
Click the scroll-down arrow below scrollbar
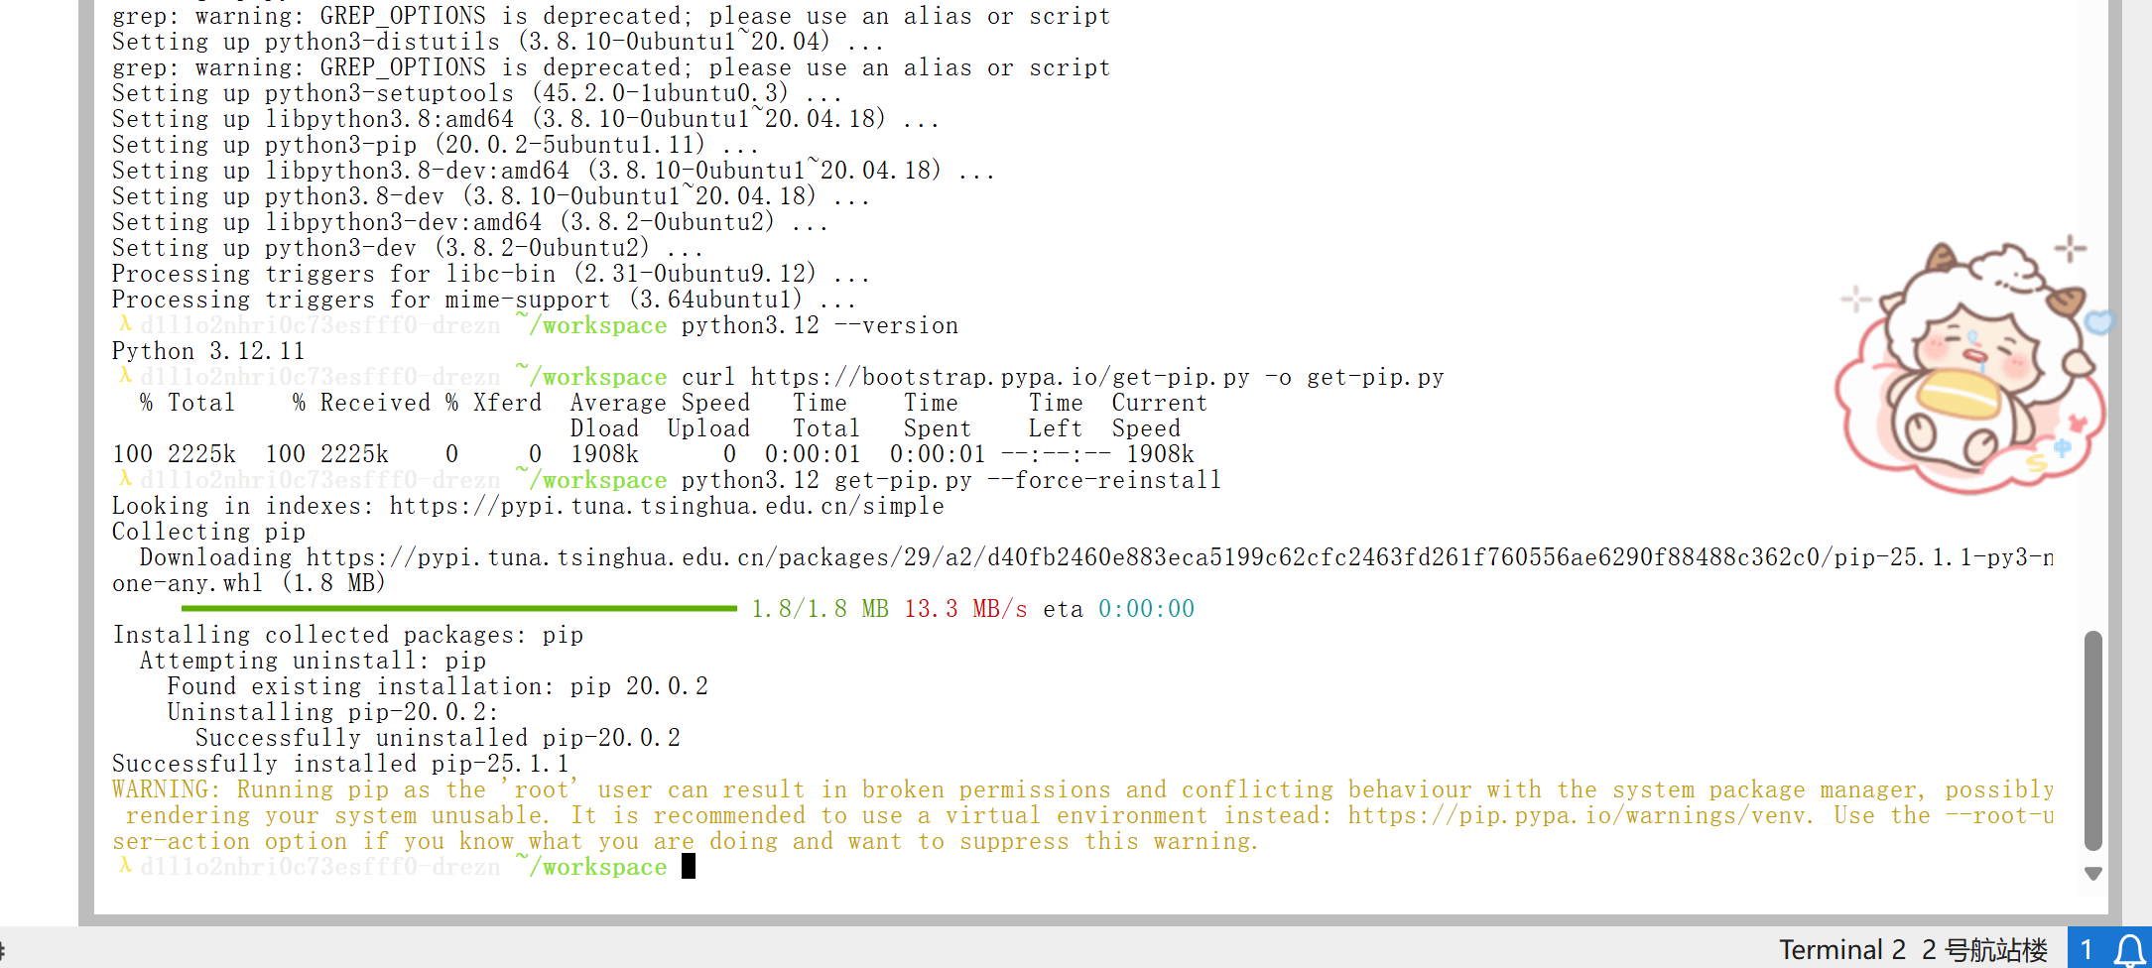2093,874
